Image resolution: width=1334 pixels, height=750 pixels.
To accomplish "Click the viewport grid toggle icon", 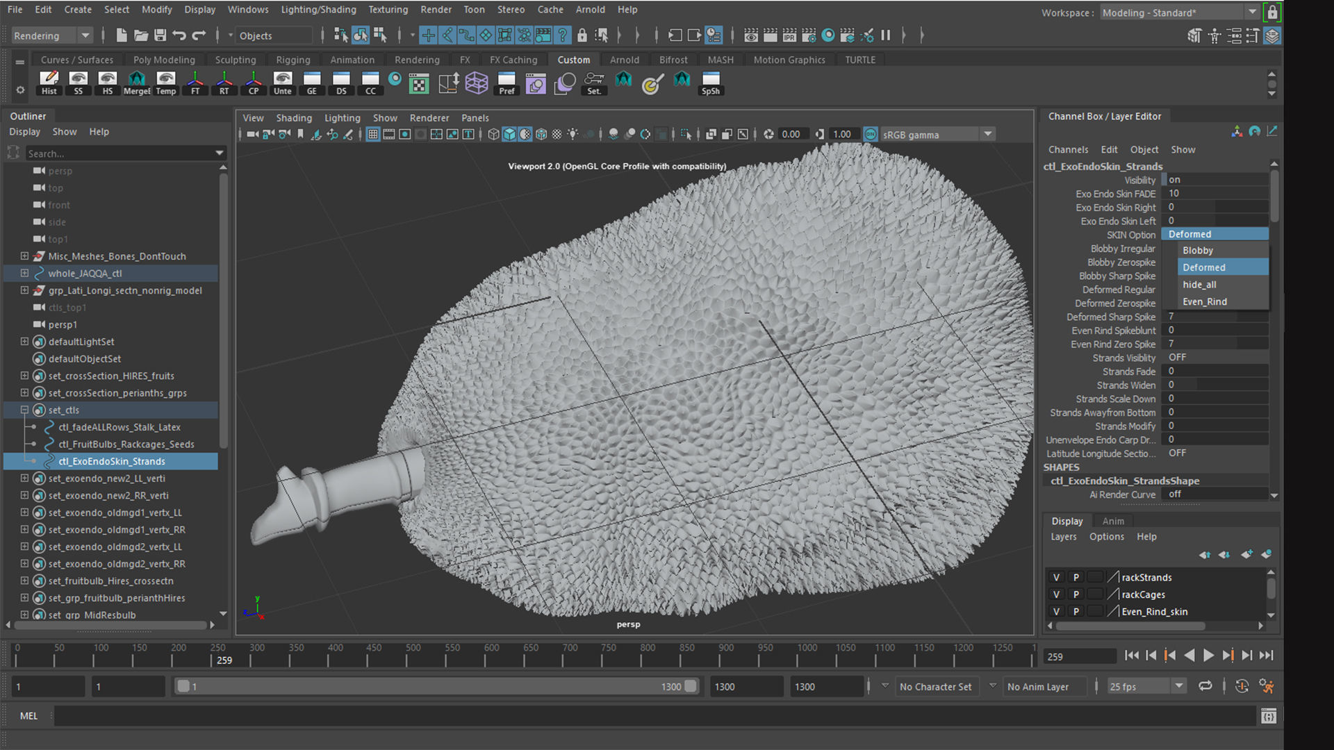I will pyautogui.click(x=373, y=134).
